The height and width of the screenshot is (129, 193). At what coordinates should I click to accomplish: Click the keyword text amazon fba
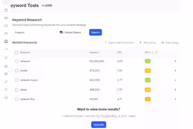click(x=27, y=99)
